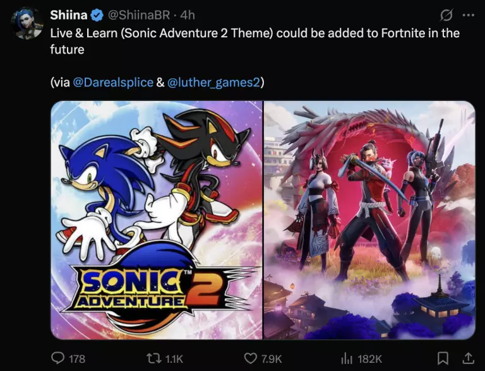
Task: Click the blue verified checkmark badge
Action: [x=97, y=15]
